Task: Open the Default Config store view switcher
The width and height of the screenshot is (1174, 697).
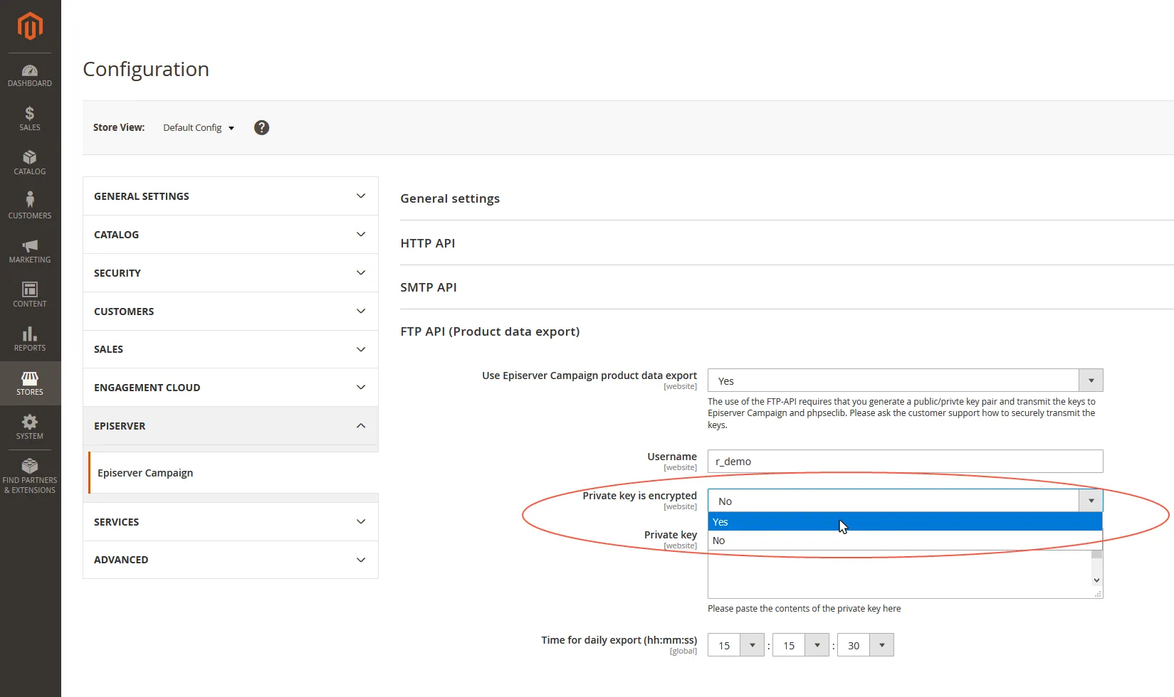Action: [199, 128]
